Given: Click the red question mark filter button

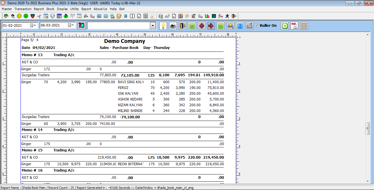Looking at the screenshot, I should click(82, 26).
